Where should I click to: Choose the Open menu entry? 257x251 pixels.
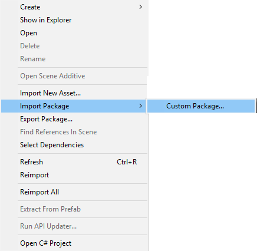click(74, 33)
